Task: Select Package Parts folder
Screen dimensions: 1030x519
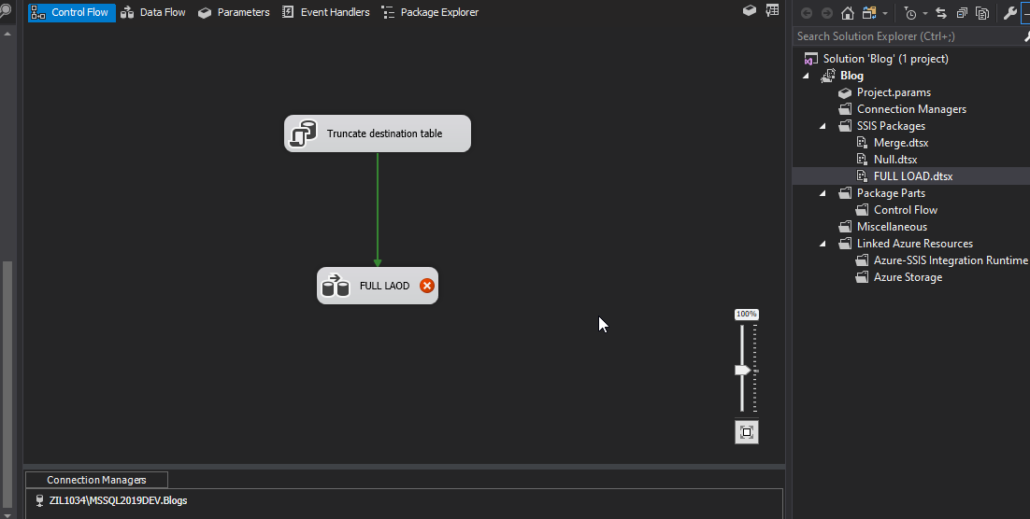Action: pyautogui.click(x=891, y=193)
